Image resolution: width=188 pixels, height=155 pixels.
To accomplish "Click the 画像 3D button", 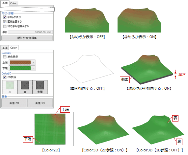I will (40, 103).
